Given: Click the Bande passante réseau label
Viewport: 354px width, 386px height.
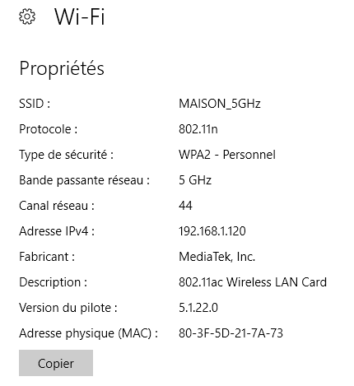Looking at the screenshot, I should click(85, 180).
